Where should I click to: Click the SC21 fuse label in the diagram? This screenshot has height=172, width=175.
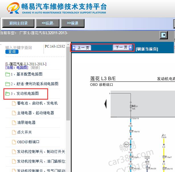pyautogui.click(x=135, y=106)
